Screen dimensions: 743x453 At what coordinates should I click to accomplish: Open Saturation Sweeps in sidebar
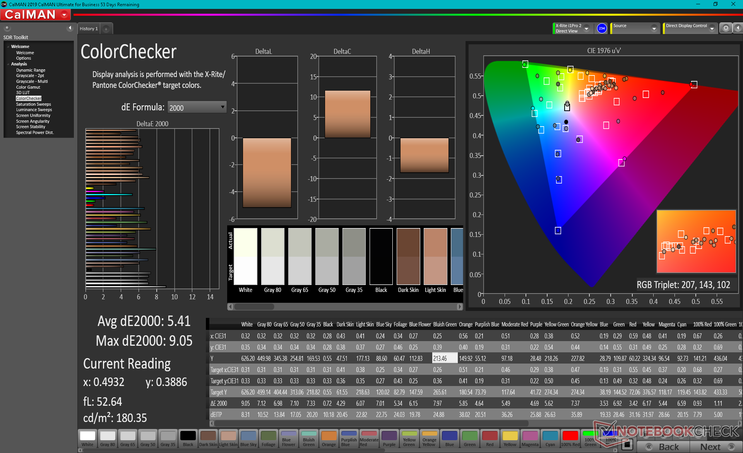tap(33, 104)
